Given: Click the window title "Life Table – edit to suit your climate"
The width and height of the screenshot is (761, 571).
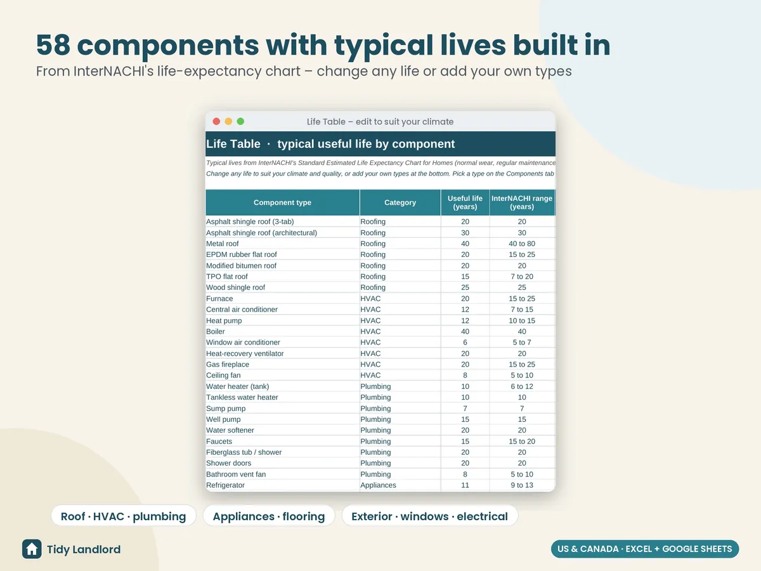Looking at the screenshot, I should pos(380,121).
